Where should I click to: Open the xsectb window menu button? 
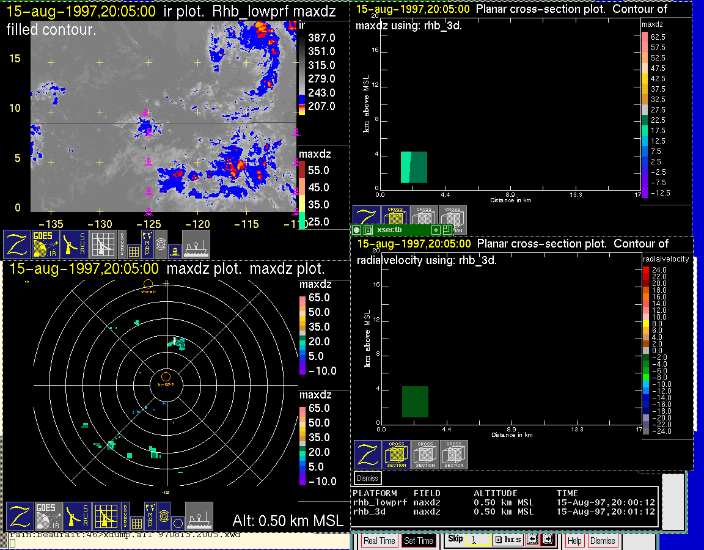pyautogui.click(x=368, y=230)
